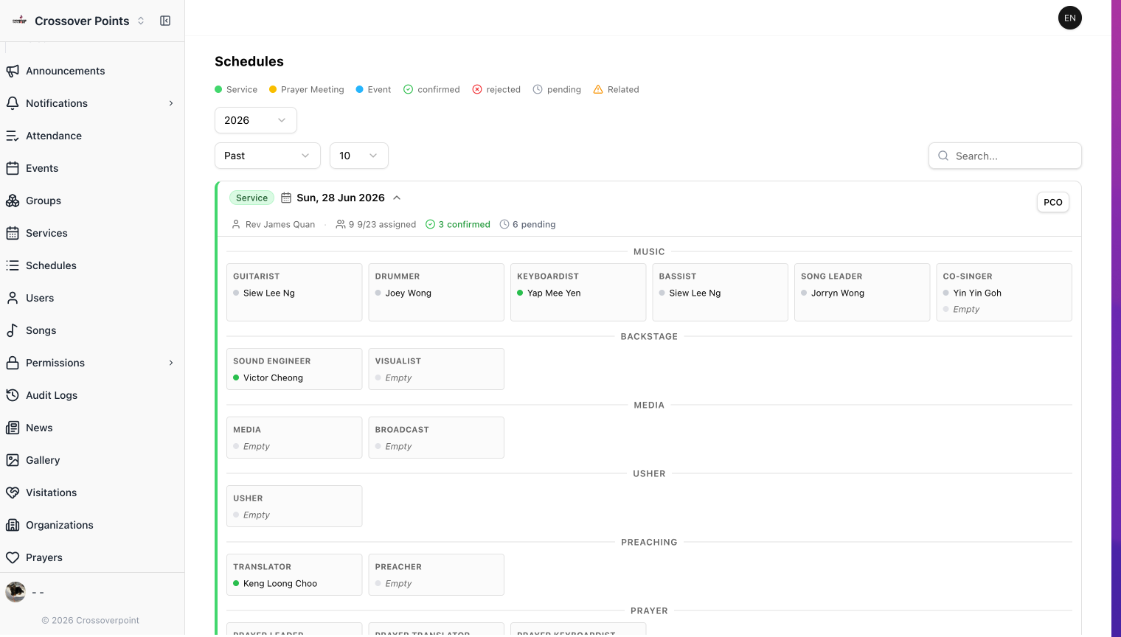The width and height of the screenshot is (1121, 637).
Task: Expand the Notifications submenu chevron
Action: [171, 103]
